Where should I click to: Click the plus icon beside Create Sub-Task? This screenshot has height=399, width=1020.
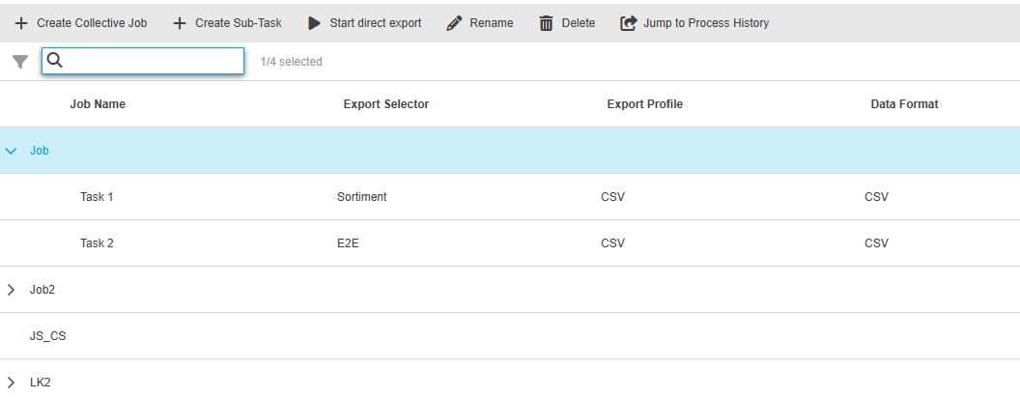180,23
